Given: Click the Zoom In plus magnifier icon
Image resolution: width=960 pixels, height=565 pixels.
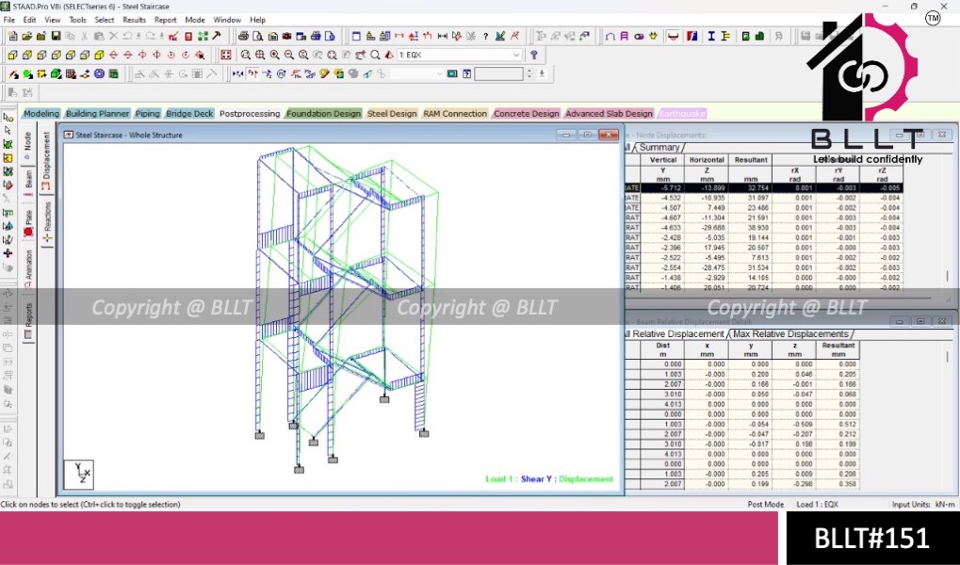Looking at the screenshot, I should click(274, 56).
